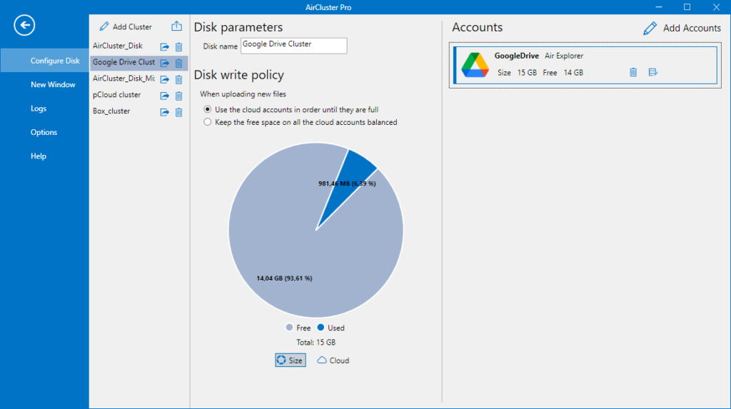
Task: Switch the chart to Size view
Action: coord(290,360)
